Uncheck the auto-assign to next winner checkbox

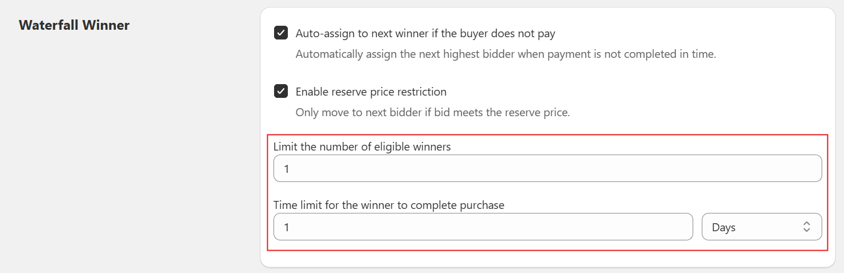[x=281, y=33]
